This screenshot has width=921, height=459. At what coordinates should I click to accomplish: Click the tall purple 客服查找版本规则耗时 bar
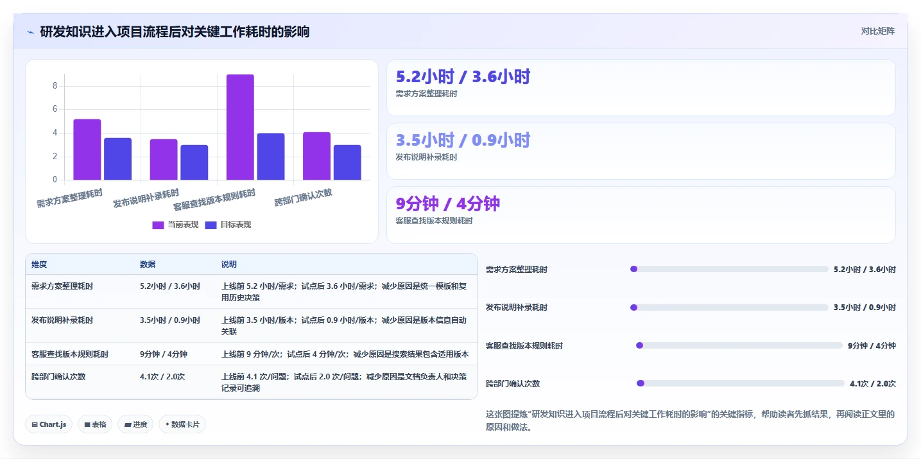click(240, 127)
